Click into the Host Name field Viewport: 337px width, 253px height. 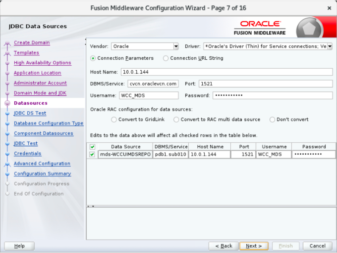pyautogui.click(x=227, y=72)
